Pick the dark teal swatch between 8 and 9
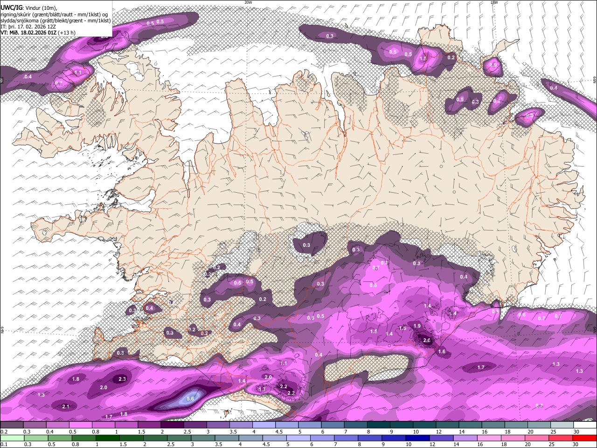597x448 pixels. point(379,425)
